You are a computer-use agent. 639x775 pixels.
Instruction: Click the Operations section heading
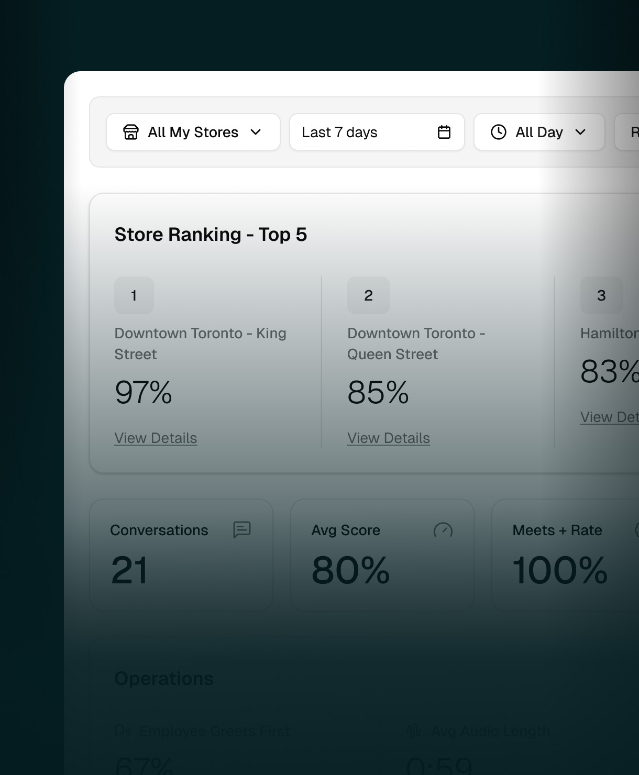(164, 679)
